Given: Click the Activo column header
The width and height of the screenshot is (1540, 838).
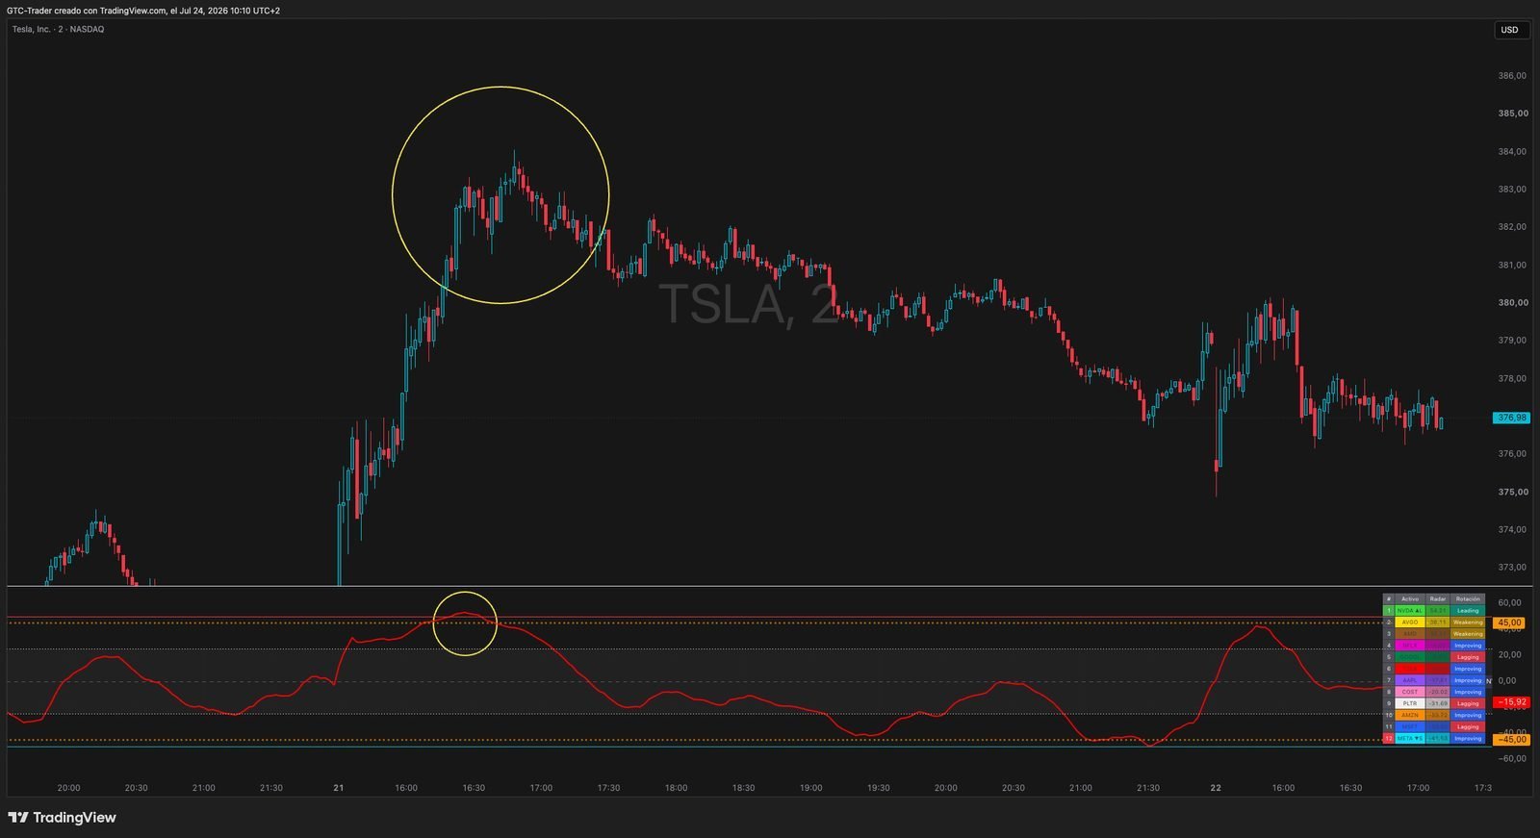Looking at the screenshot, I should 1410,598.
